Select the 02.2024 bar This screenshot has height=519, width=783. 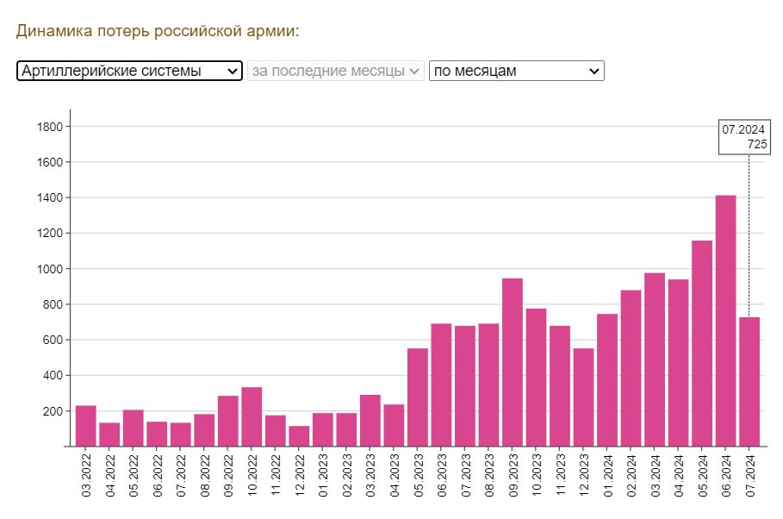(631, 368)
